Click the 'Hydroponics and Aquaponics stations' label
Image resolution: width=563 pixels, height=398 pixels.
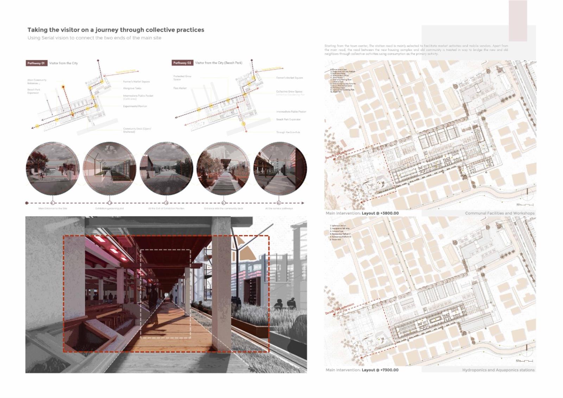tap(498, 370)
